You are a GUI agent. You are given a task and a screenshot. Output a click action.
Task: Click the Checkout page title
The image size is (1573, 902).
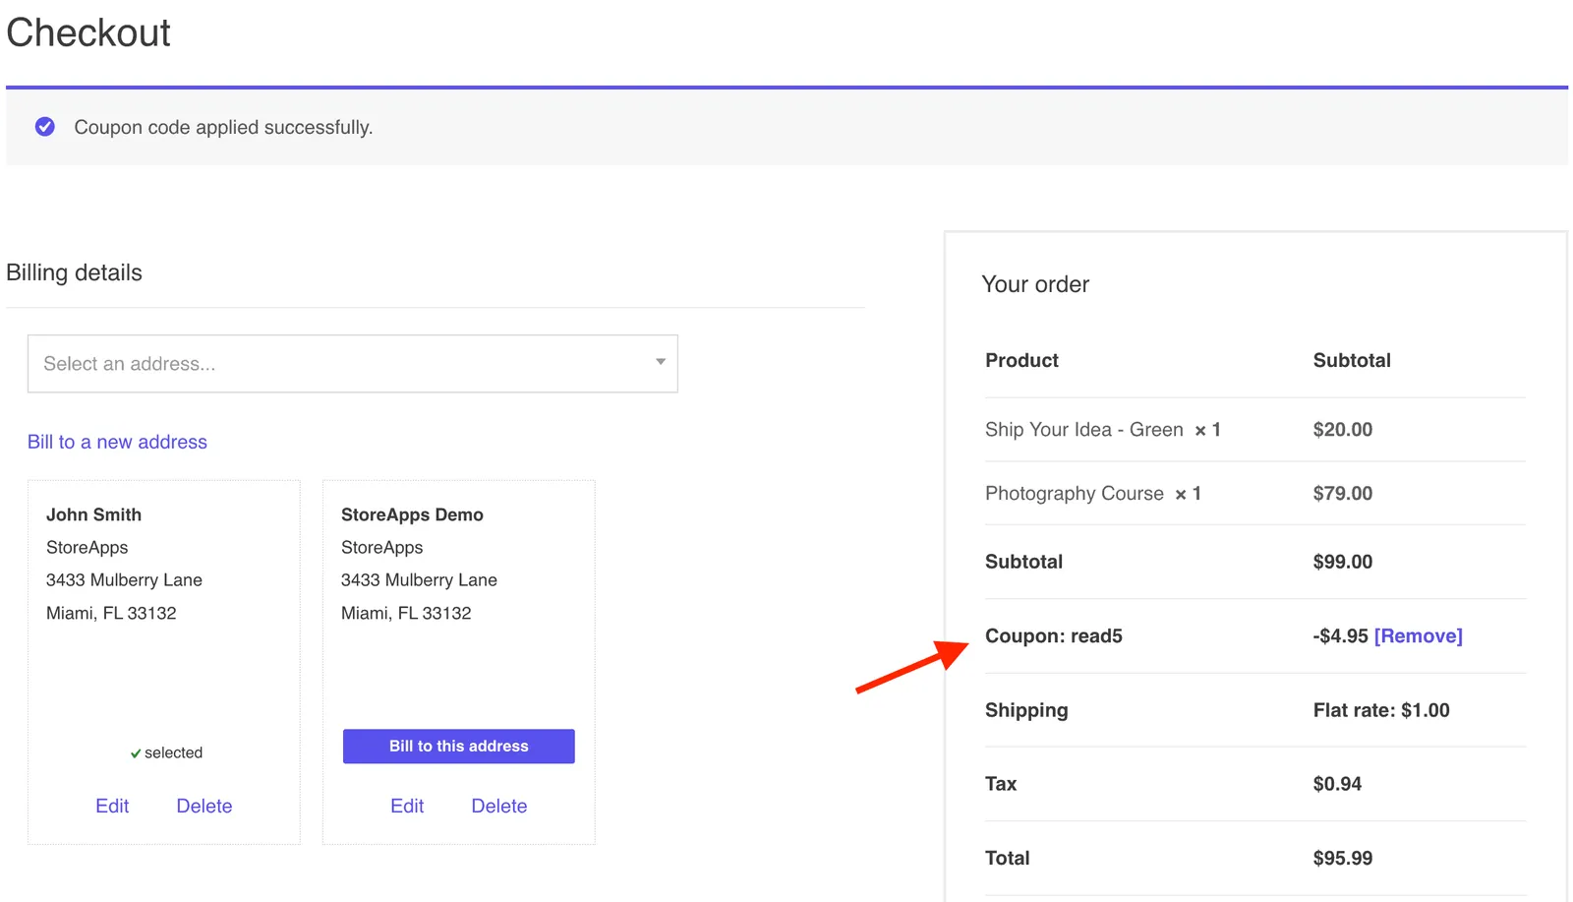tap(88, 32)
